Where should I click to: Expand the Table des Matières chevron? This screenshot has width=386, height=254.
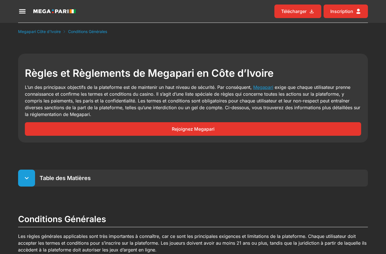pos(27,178)
